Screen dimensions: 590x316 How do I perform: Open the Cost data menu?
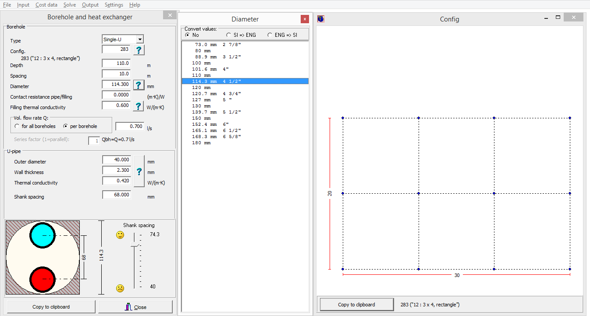[46, 5]
